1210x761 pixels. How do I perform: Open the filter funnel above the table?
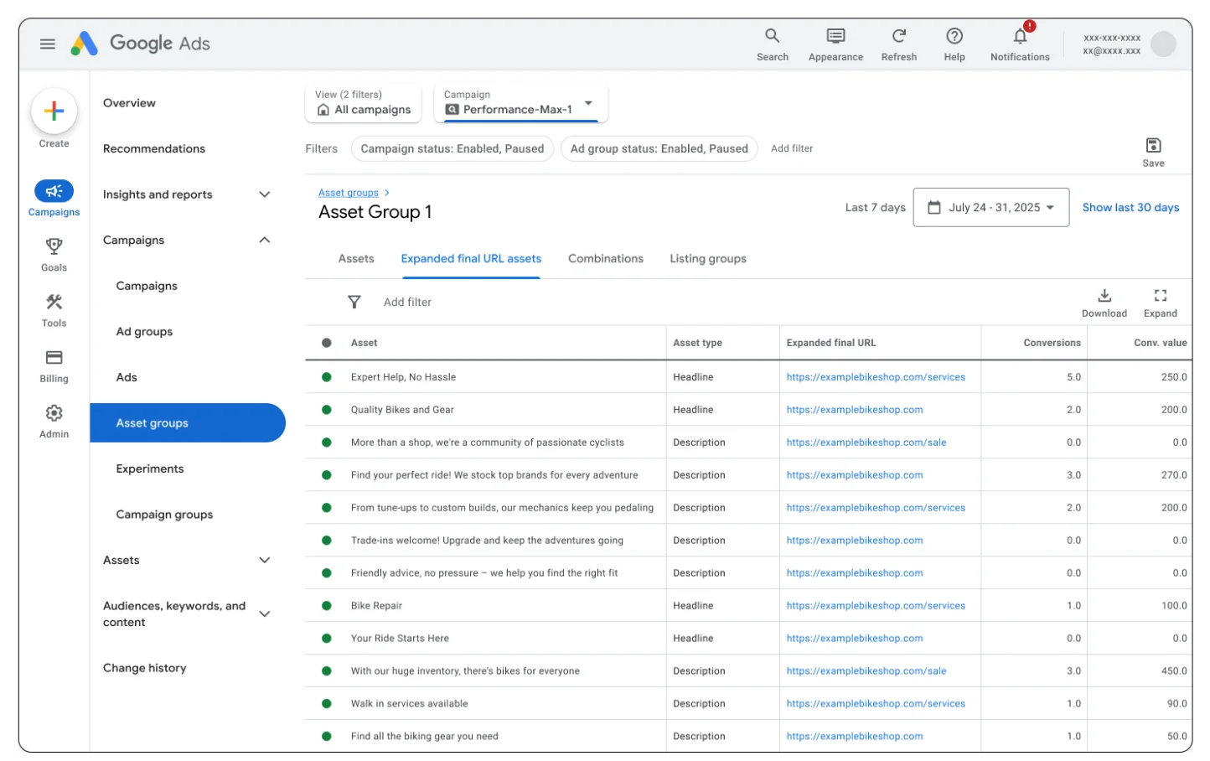(354, 302)
